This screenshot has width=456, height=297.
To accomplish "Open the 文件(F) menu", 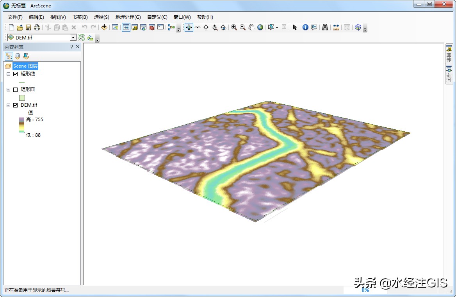I will click(14, 17).
